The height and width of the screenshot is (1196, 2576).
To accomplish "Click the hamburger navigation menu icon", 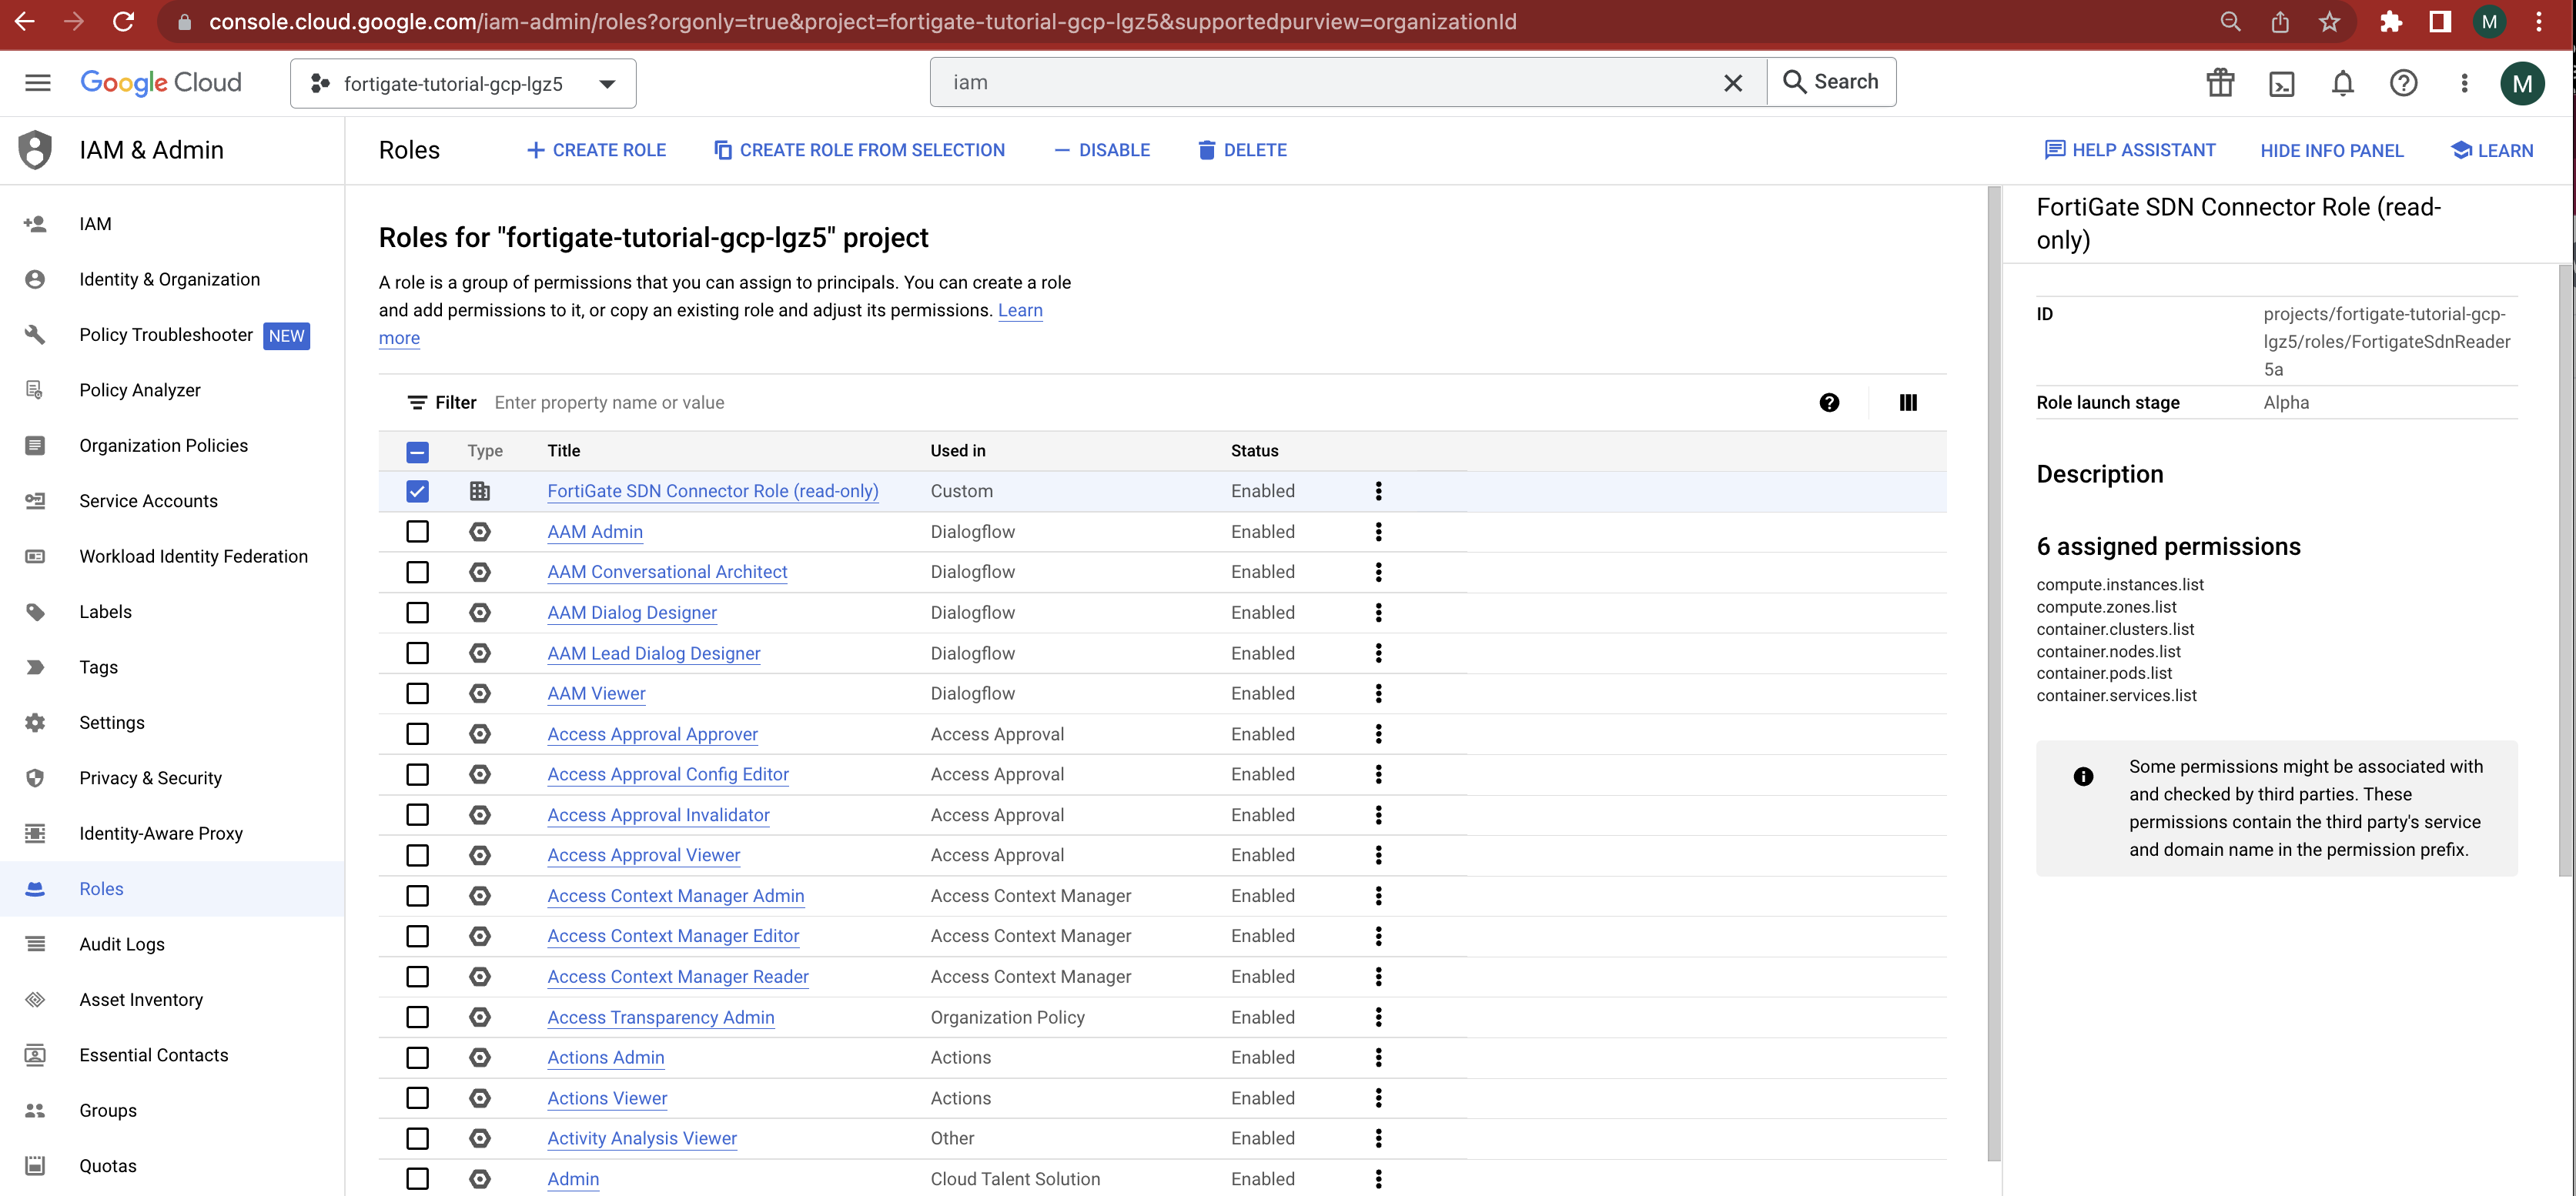I will coord(38,83).
